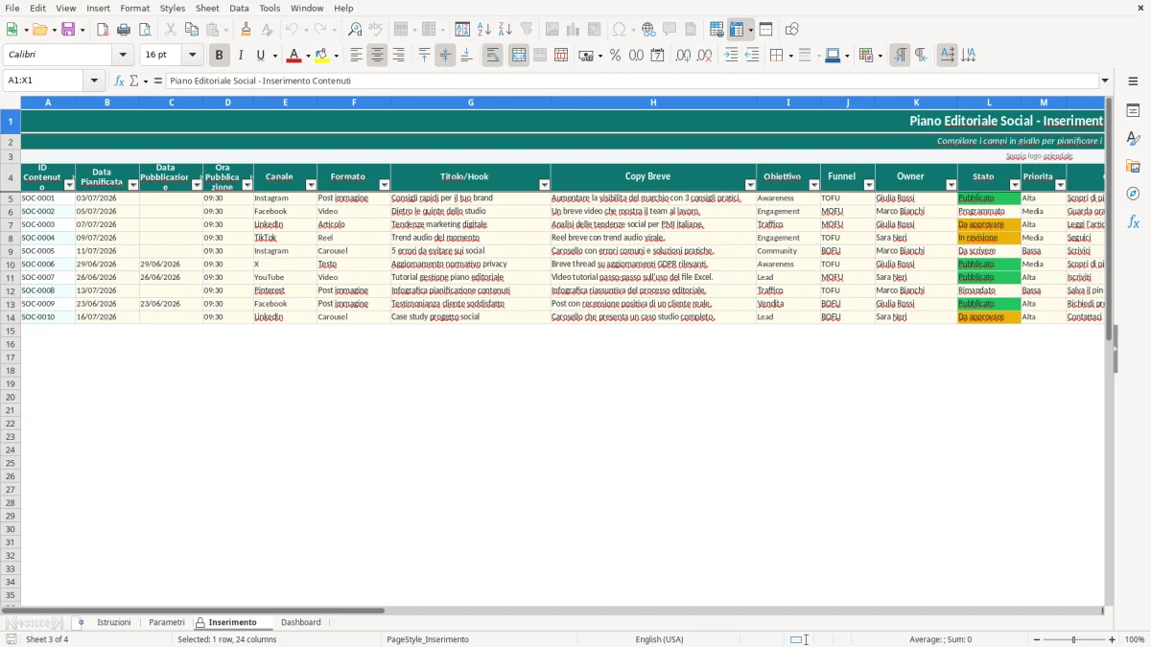
Task: Toggle Center Horizontally alignment
Action: pyautogui.click(x=377, y=56)
